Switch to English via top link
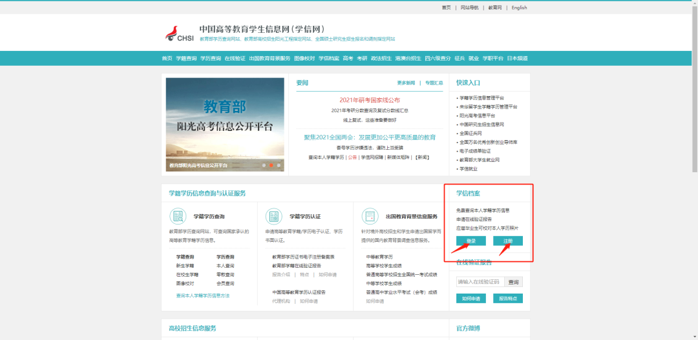This screenshot has width=698, height=340. click(x=519, y=8)
